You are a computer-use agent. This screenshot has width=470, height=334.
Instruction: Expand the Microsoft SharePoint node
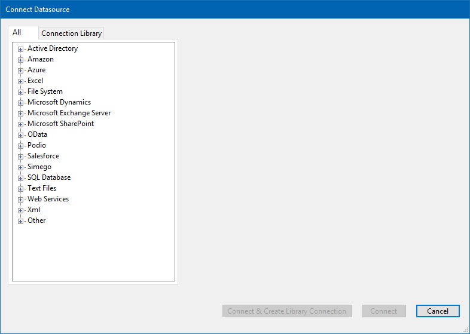pyautogui.click(x=20, y=124)
